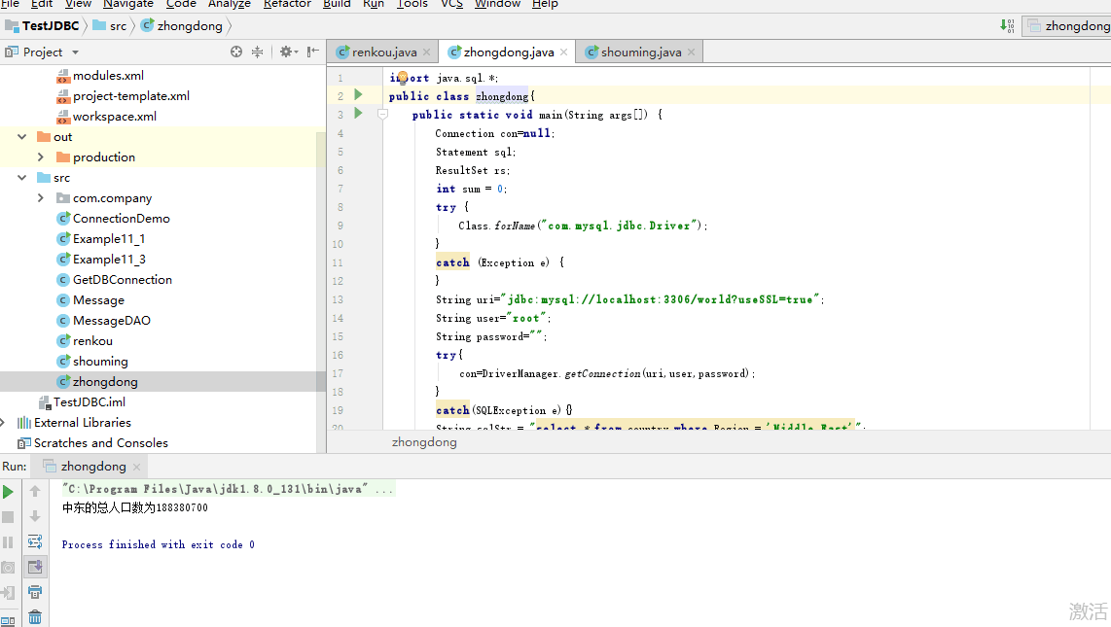
Task: Click up the stack trace arrow
Action: click(35, 491)
